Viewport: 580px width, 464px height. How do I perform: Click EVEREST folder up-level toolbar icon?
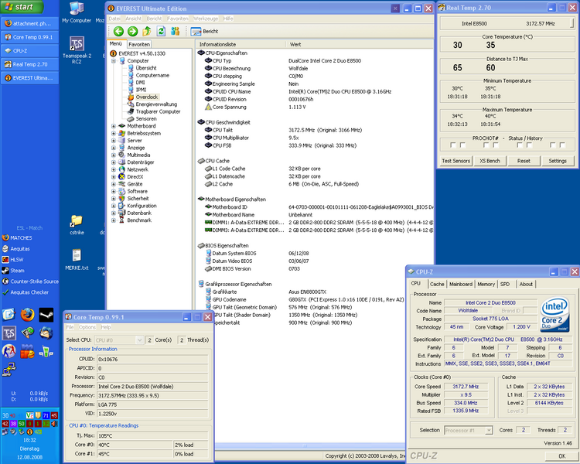tap(146, 32)
